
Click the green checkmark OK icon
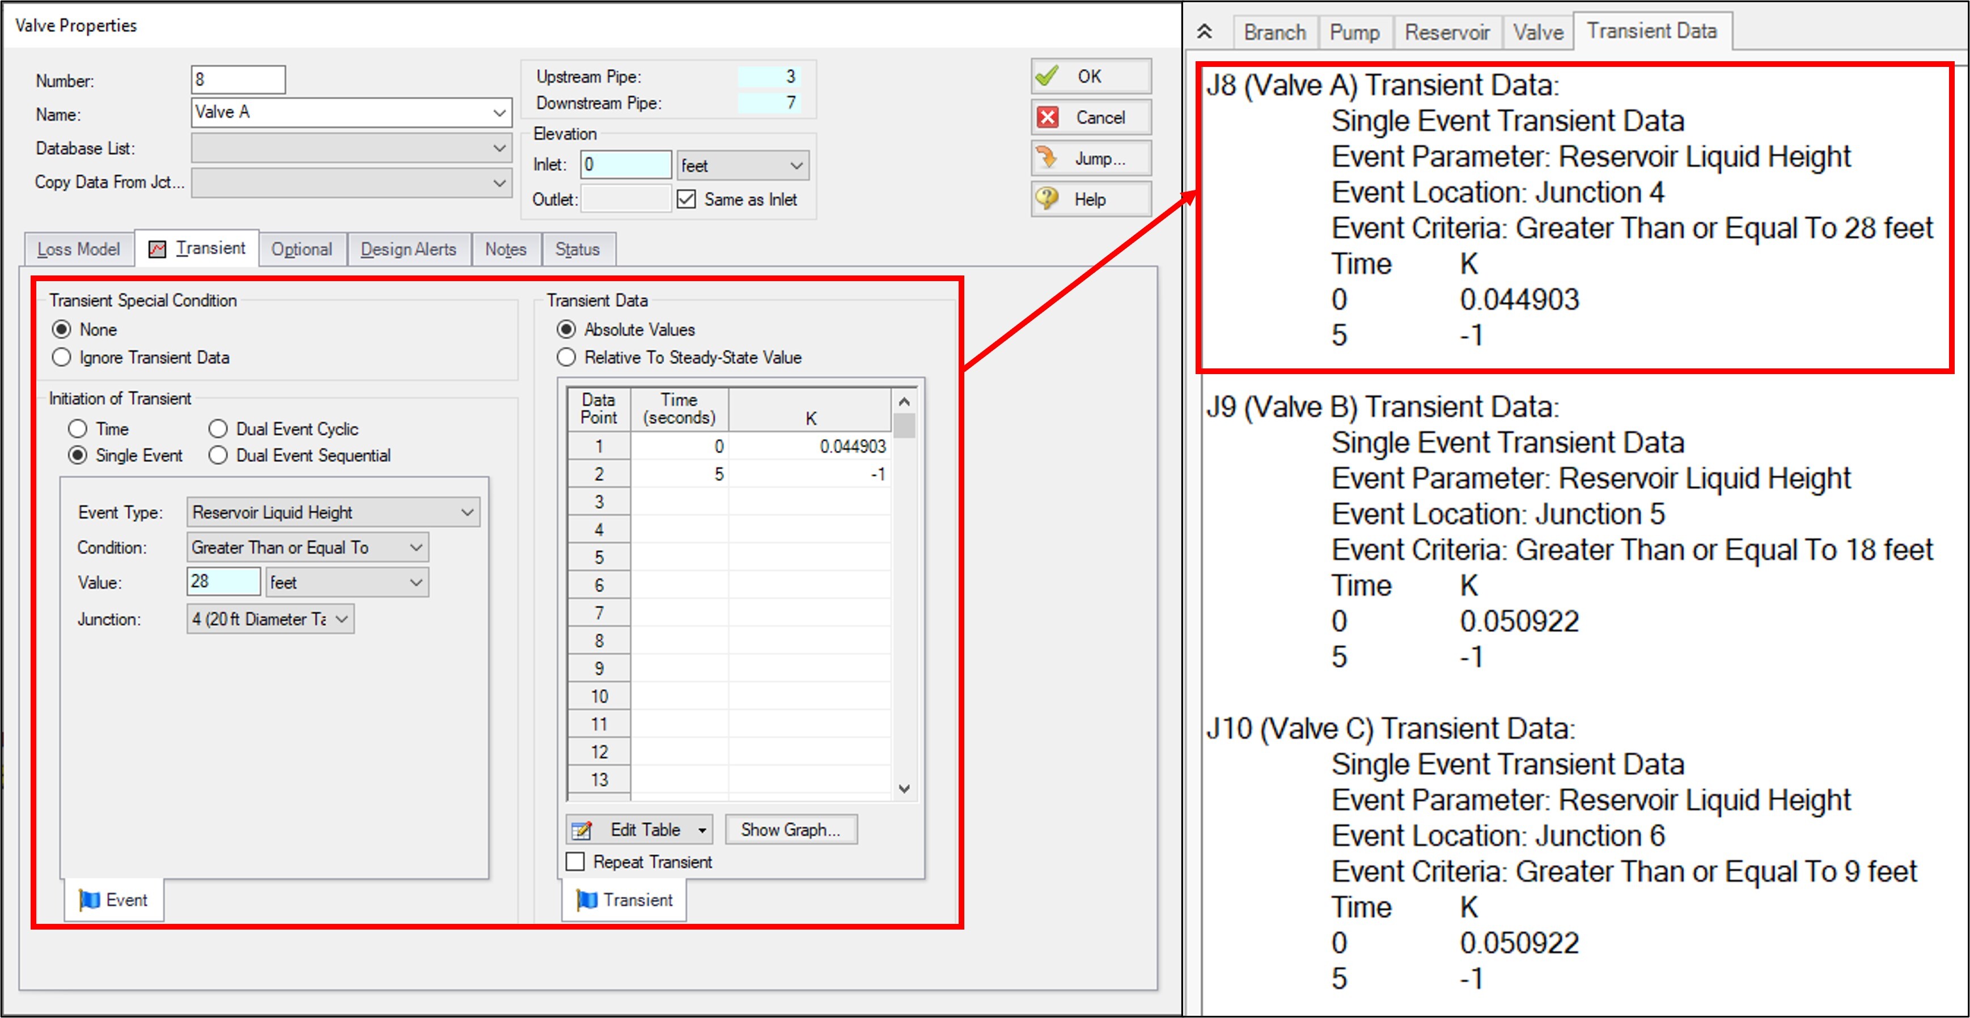tap(1047, 76)
